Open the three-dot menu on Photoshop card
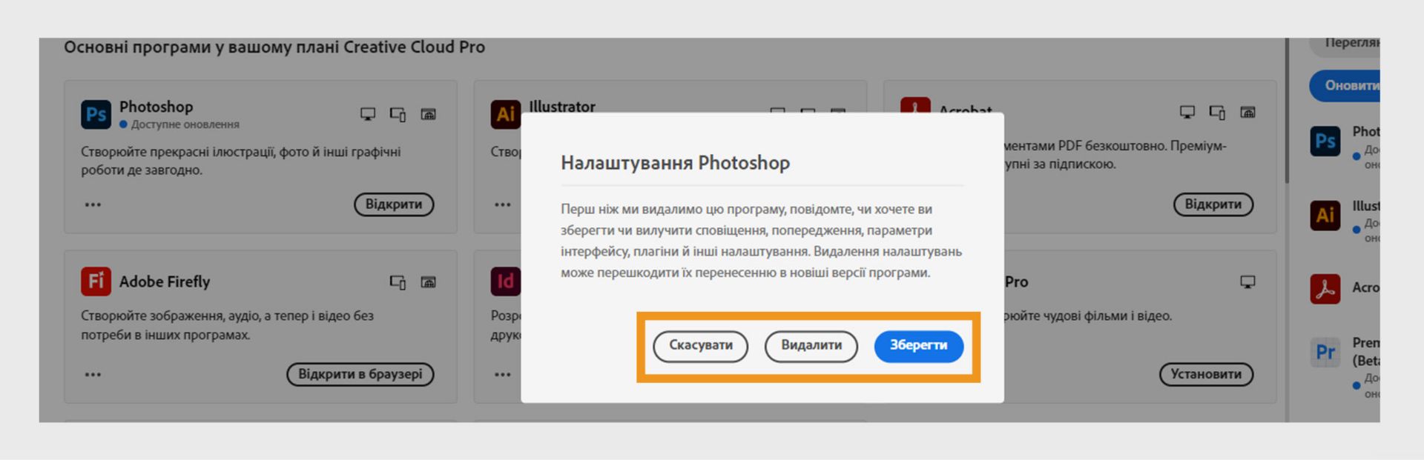 click(93, 204)
